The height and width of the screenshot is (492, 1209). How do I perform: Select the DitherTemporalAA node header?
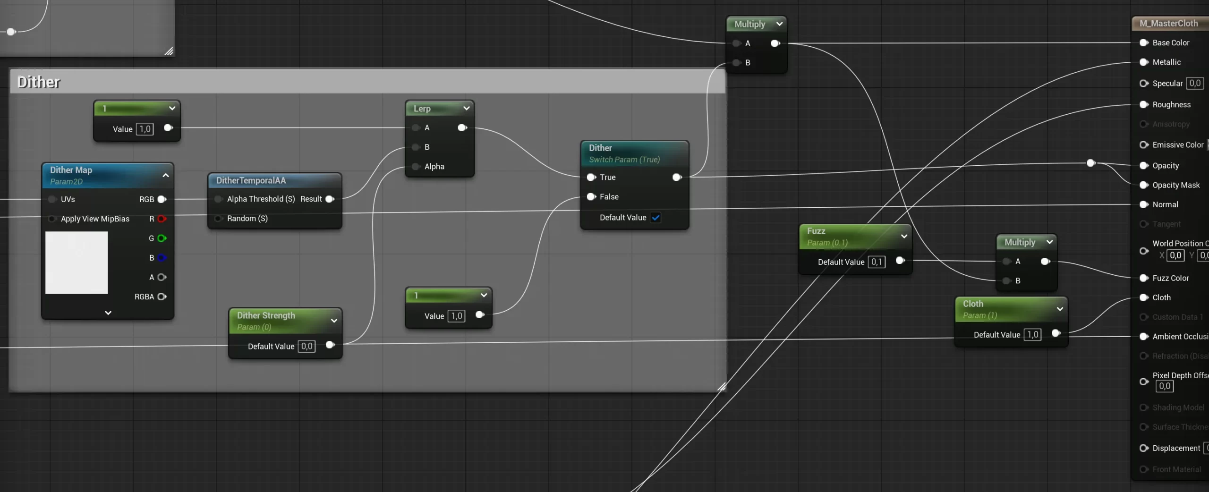click(275, 180)
